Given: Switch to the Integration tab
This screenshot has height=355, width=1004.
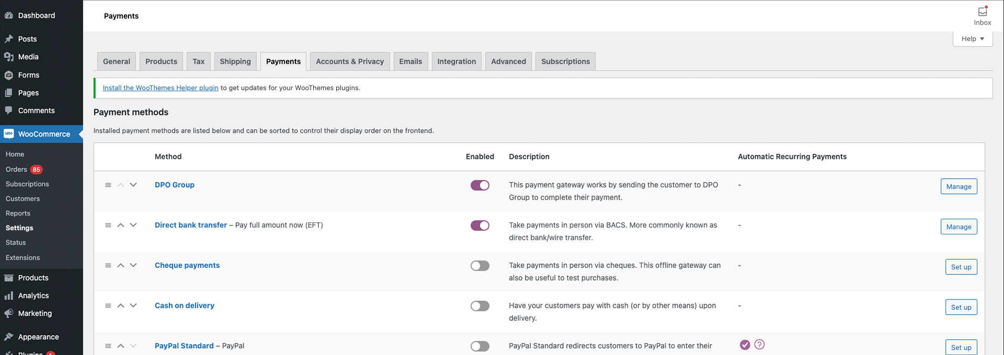Looking at the screenshot, I should click(x=457, y=61).
